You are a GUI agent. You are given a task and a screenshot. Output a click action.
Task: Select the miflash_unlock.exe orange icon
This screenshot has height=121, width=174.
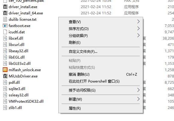coord(5,70)
